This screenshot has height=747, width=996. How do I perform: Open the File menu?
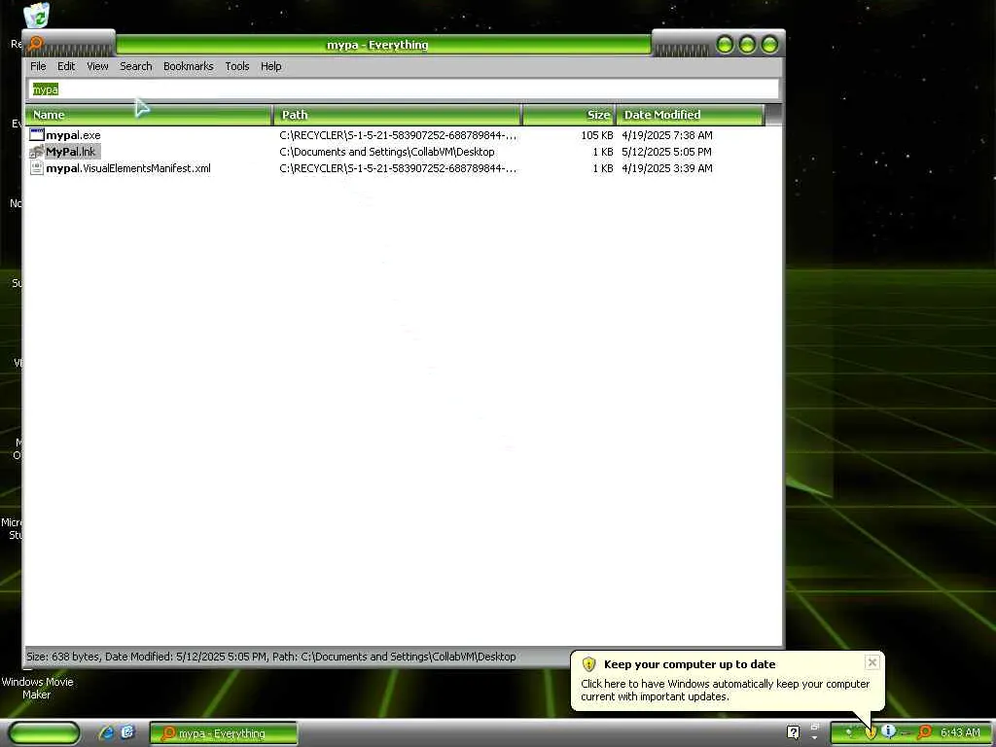[x=38, y=66]
